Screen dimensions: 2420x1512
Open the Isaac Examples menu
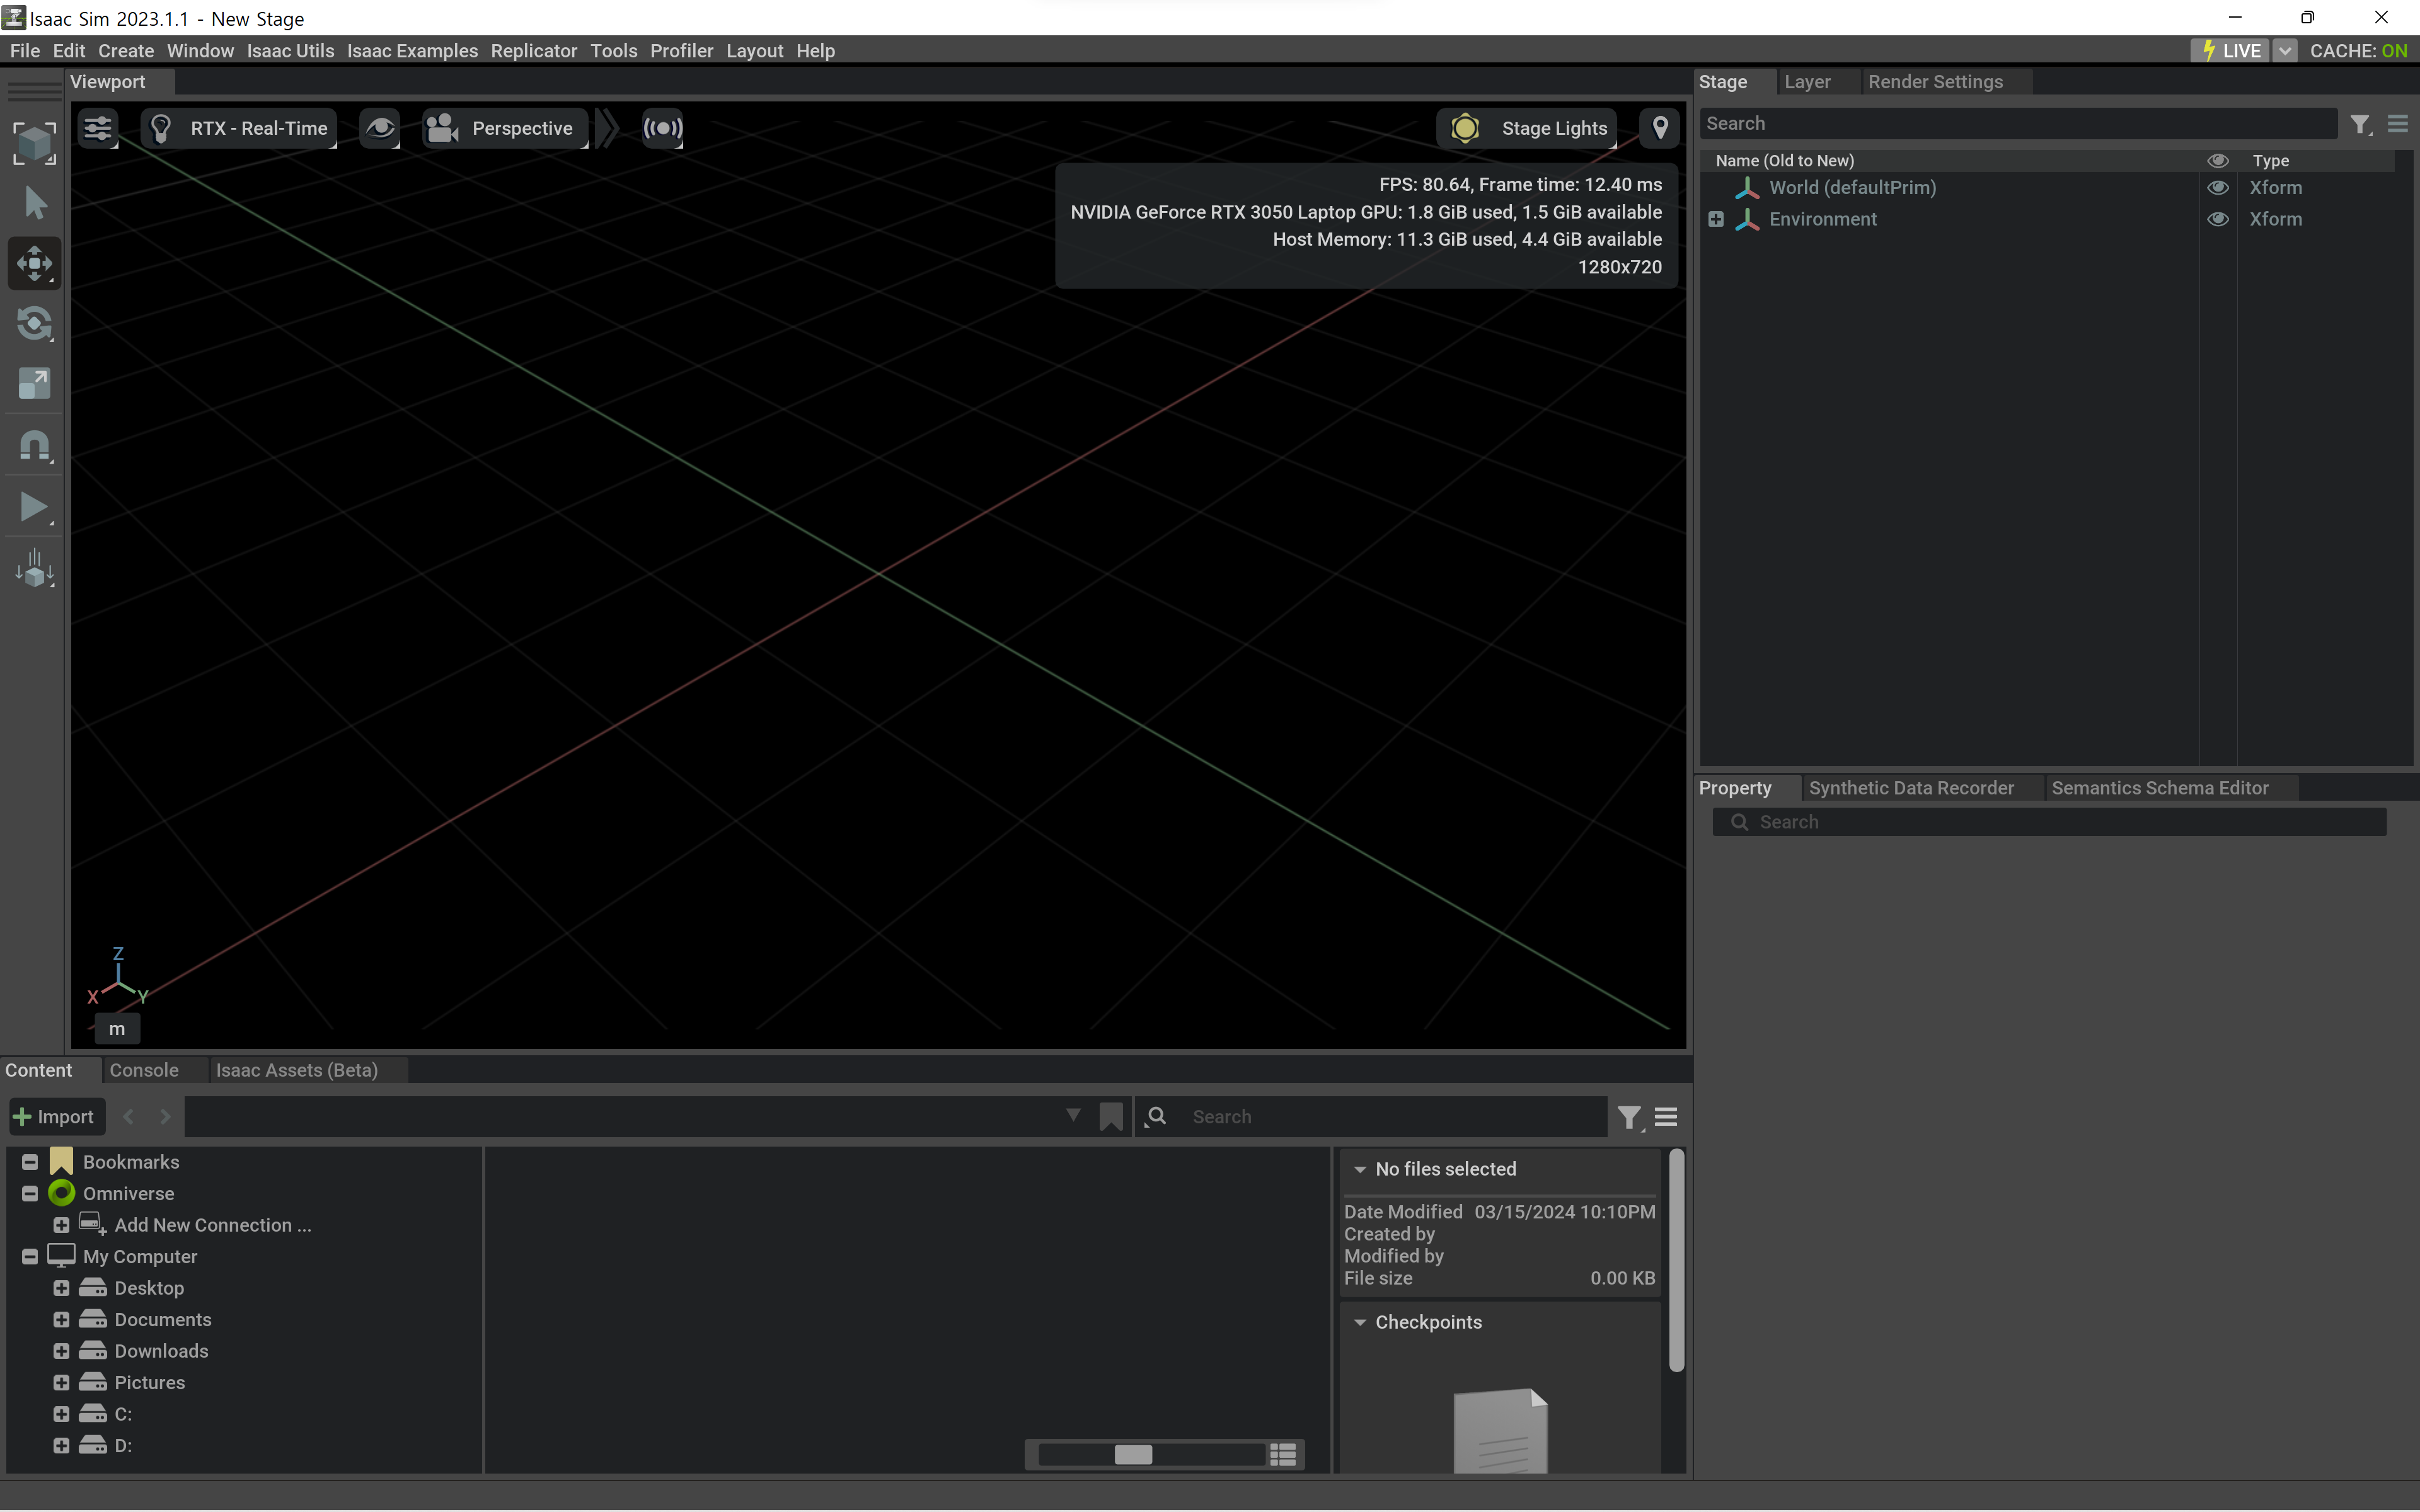(x=412, y=51)
